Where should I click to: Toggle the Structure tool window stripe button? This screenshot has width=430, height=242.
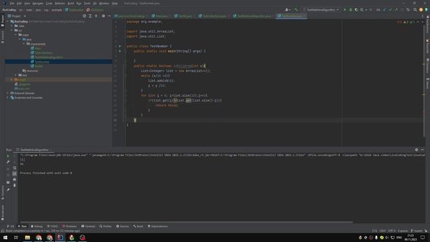(x=3, y=192)
